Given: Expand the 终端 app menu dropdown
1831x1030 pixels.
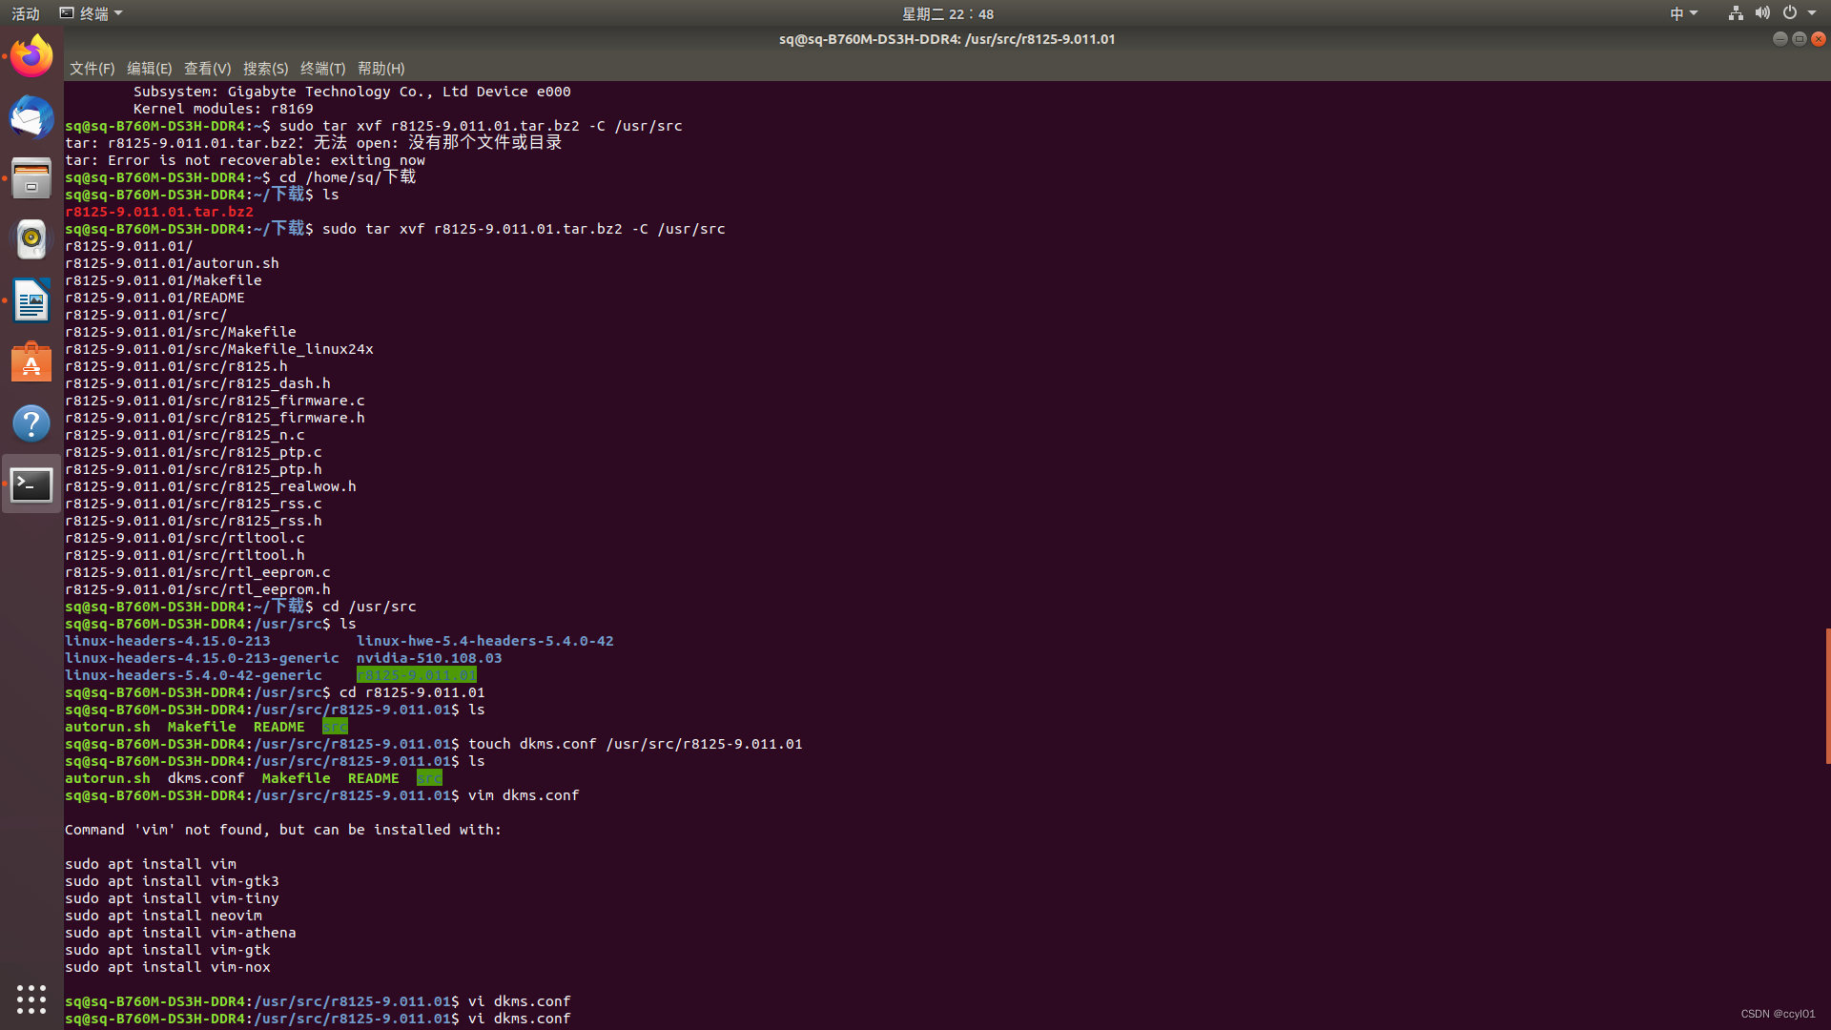Looking at the screenshot, I should [92, 13].
